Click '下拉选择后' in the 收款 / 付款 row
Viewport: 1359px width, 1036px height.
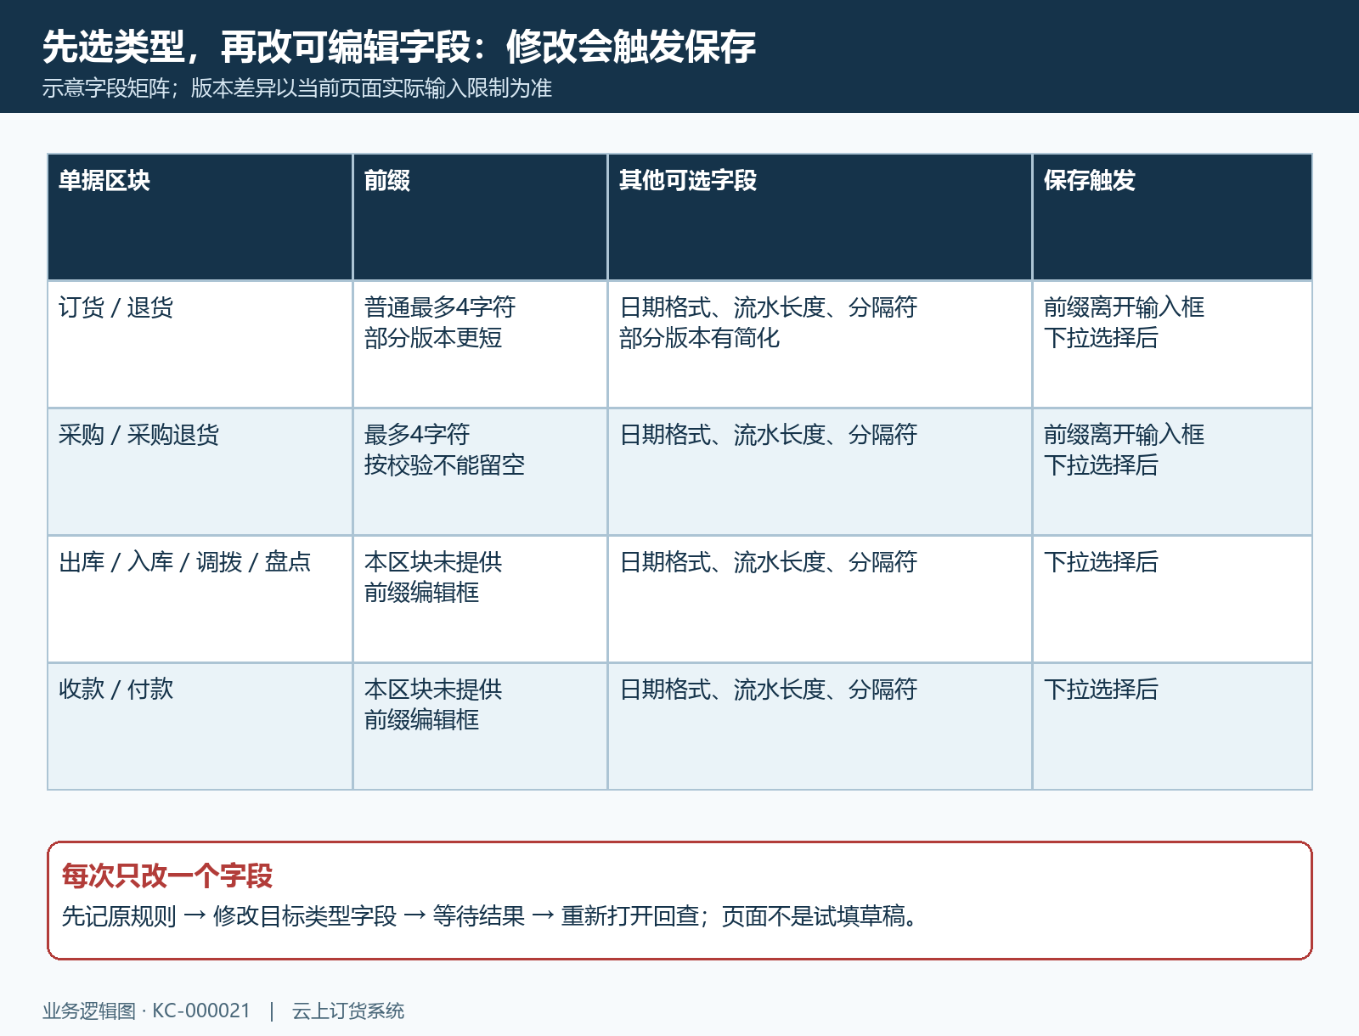point(1101,690)
